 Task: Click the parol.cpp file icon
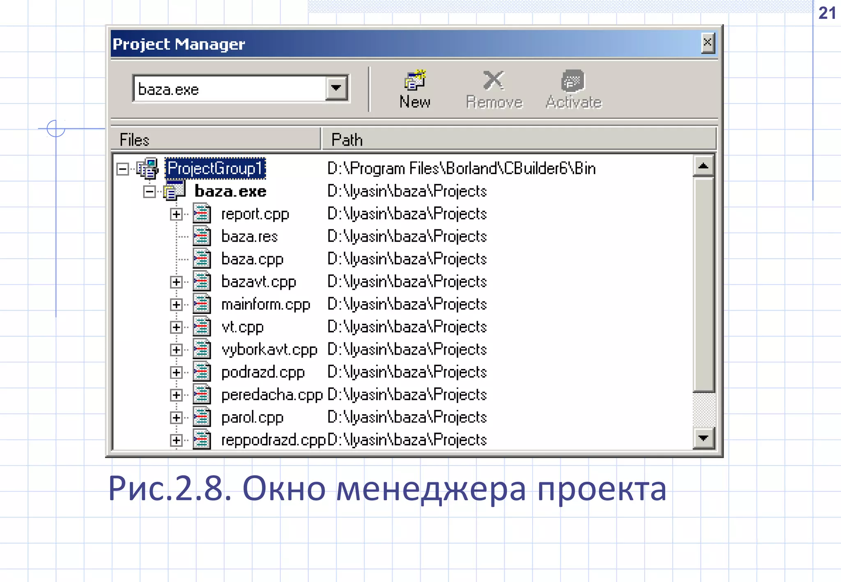202,417
